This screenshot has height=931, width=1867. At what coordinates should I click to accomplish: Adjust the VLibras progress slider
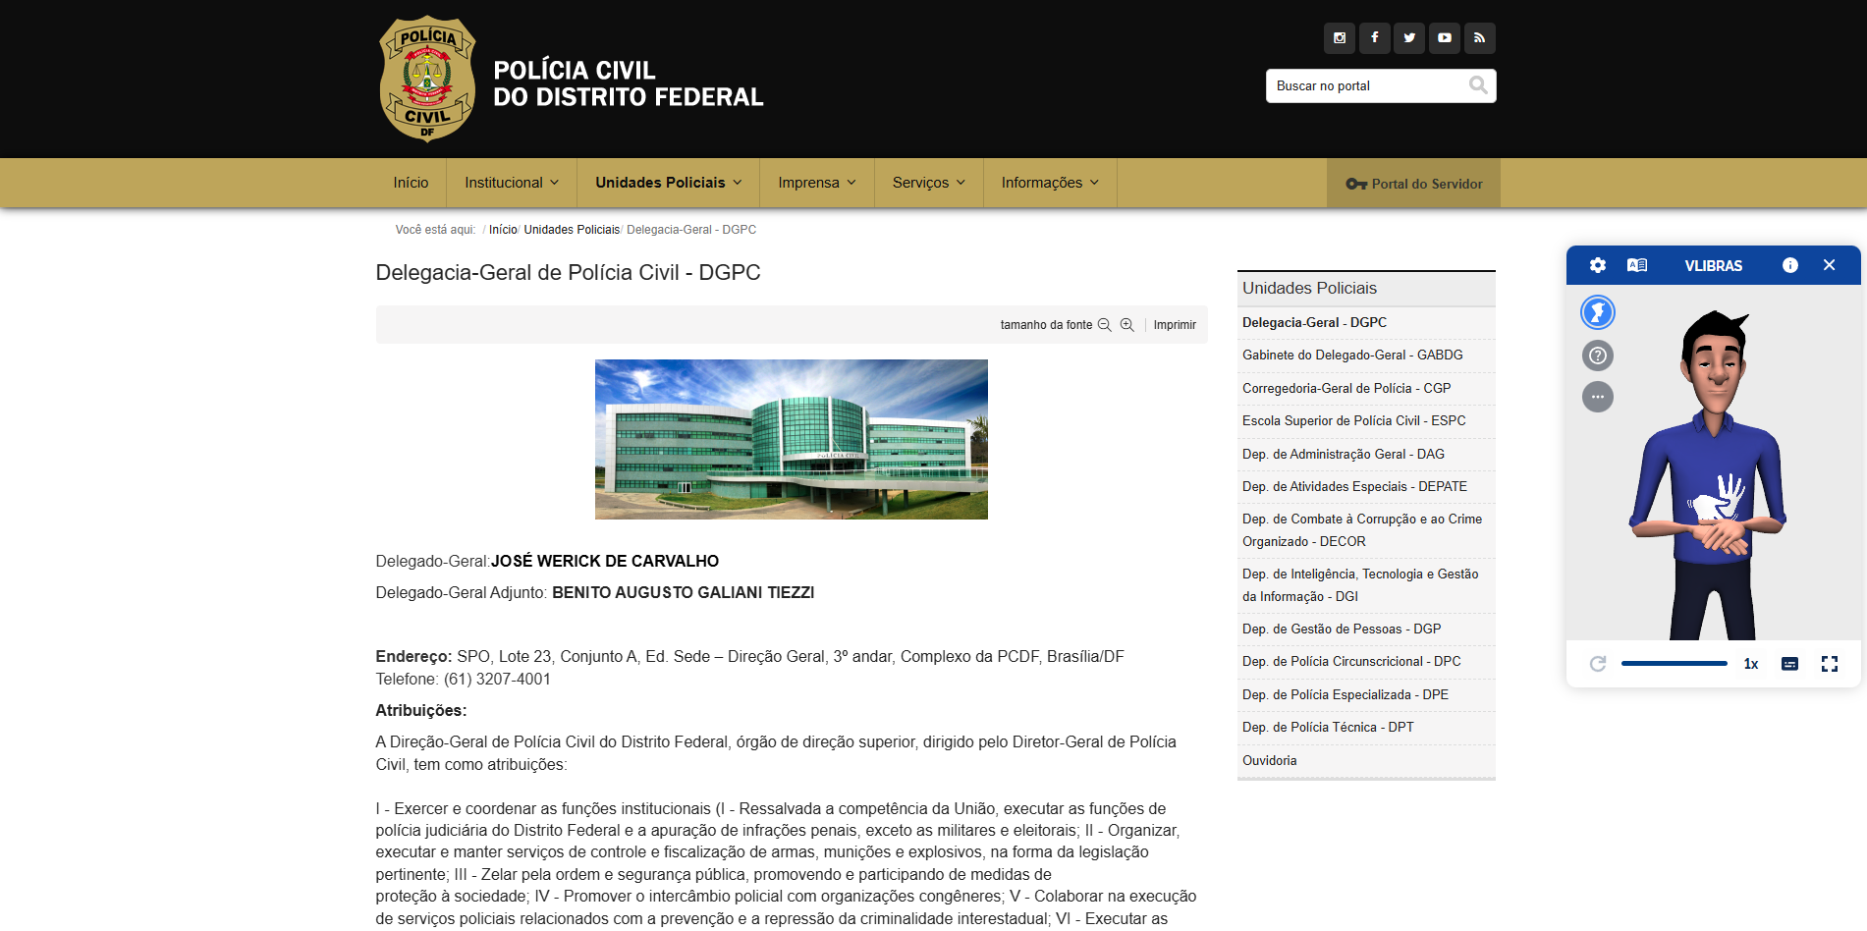click(x=1675, y=664)
